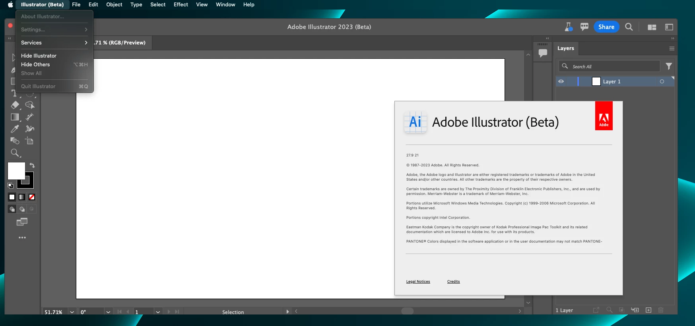This screenshot has width=695, height=326.
Task: Open artboard navigation dropdown arrow
Action: pos(158,312)
